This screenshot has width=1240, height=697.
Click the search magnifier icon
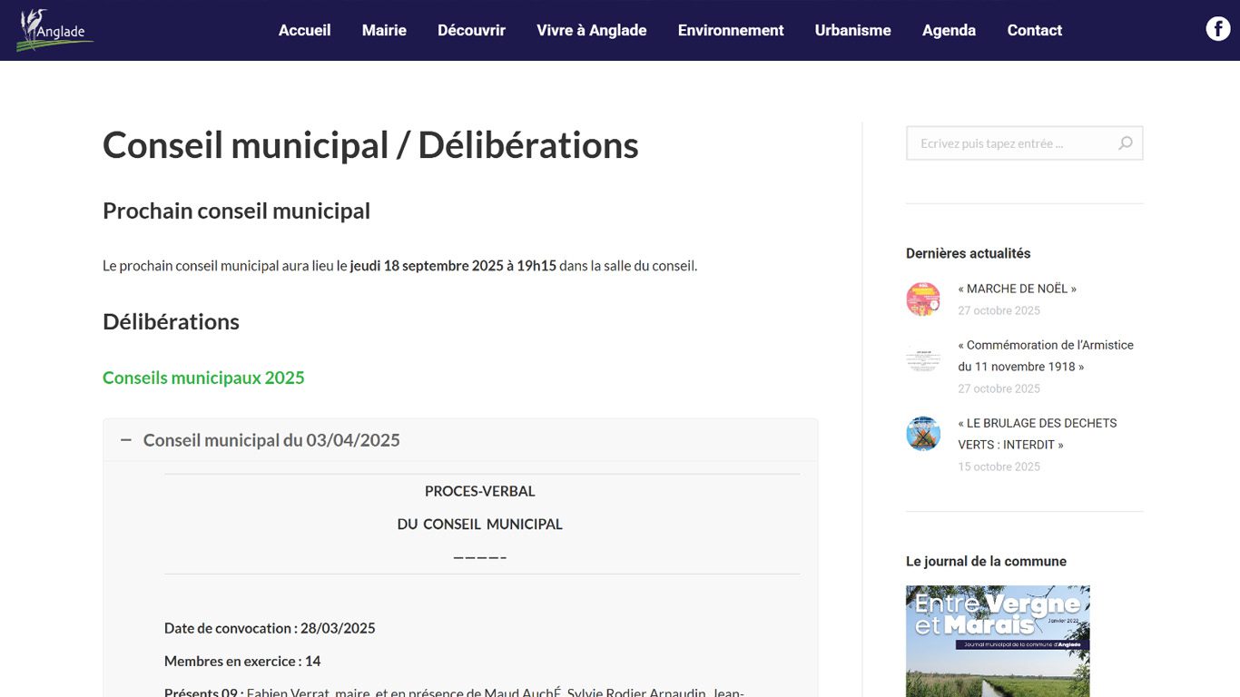1126,143
